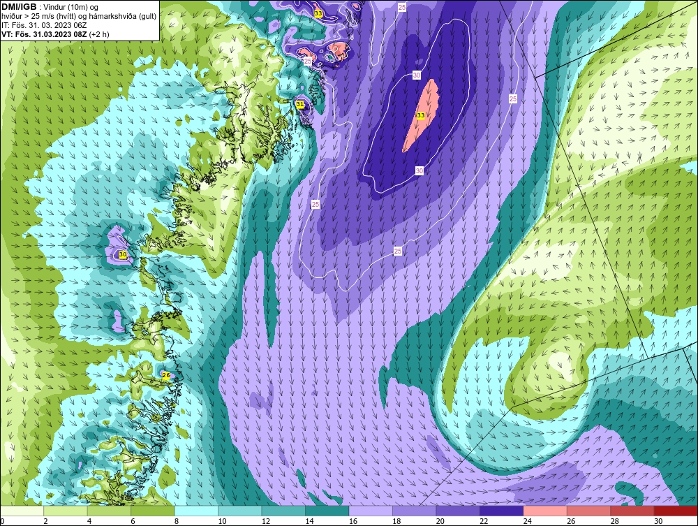Click the yellow 30 gust label on the map
The image size is (698, 526).
124,254
